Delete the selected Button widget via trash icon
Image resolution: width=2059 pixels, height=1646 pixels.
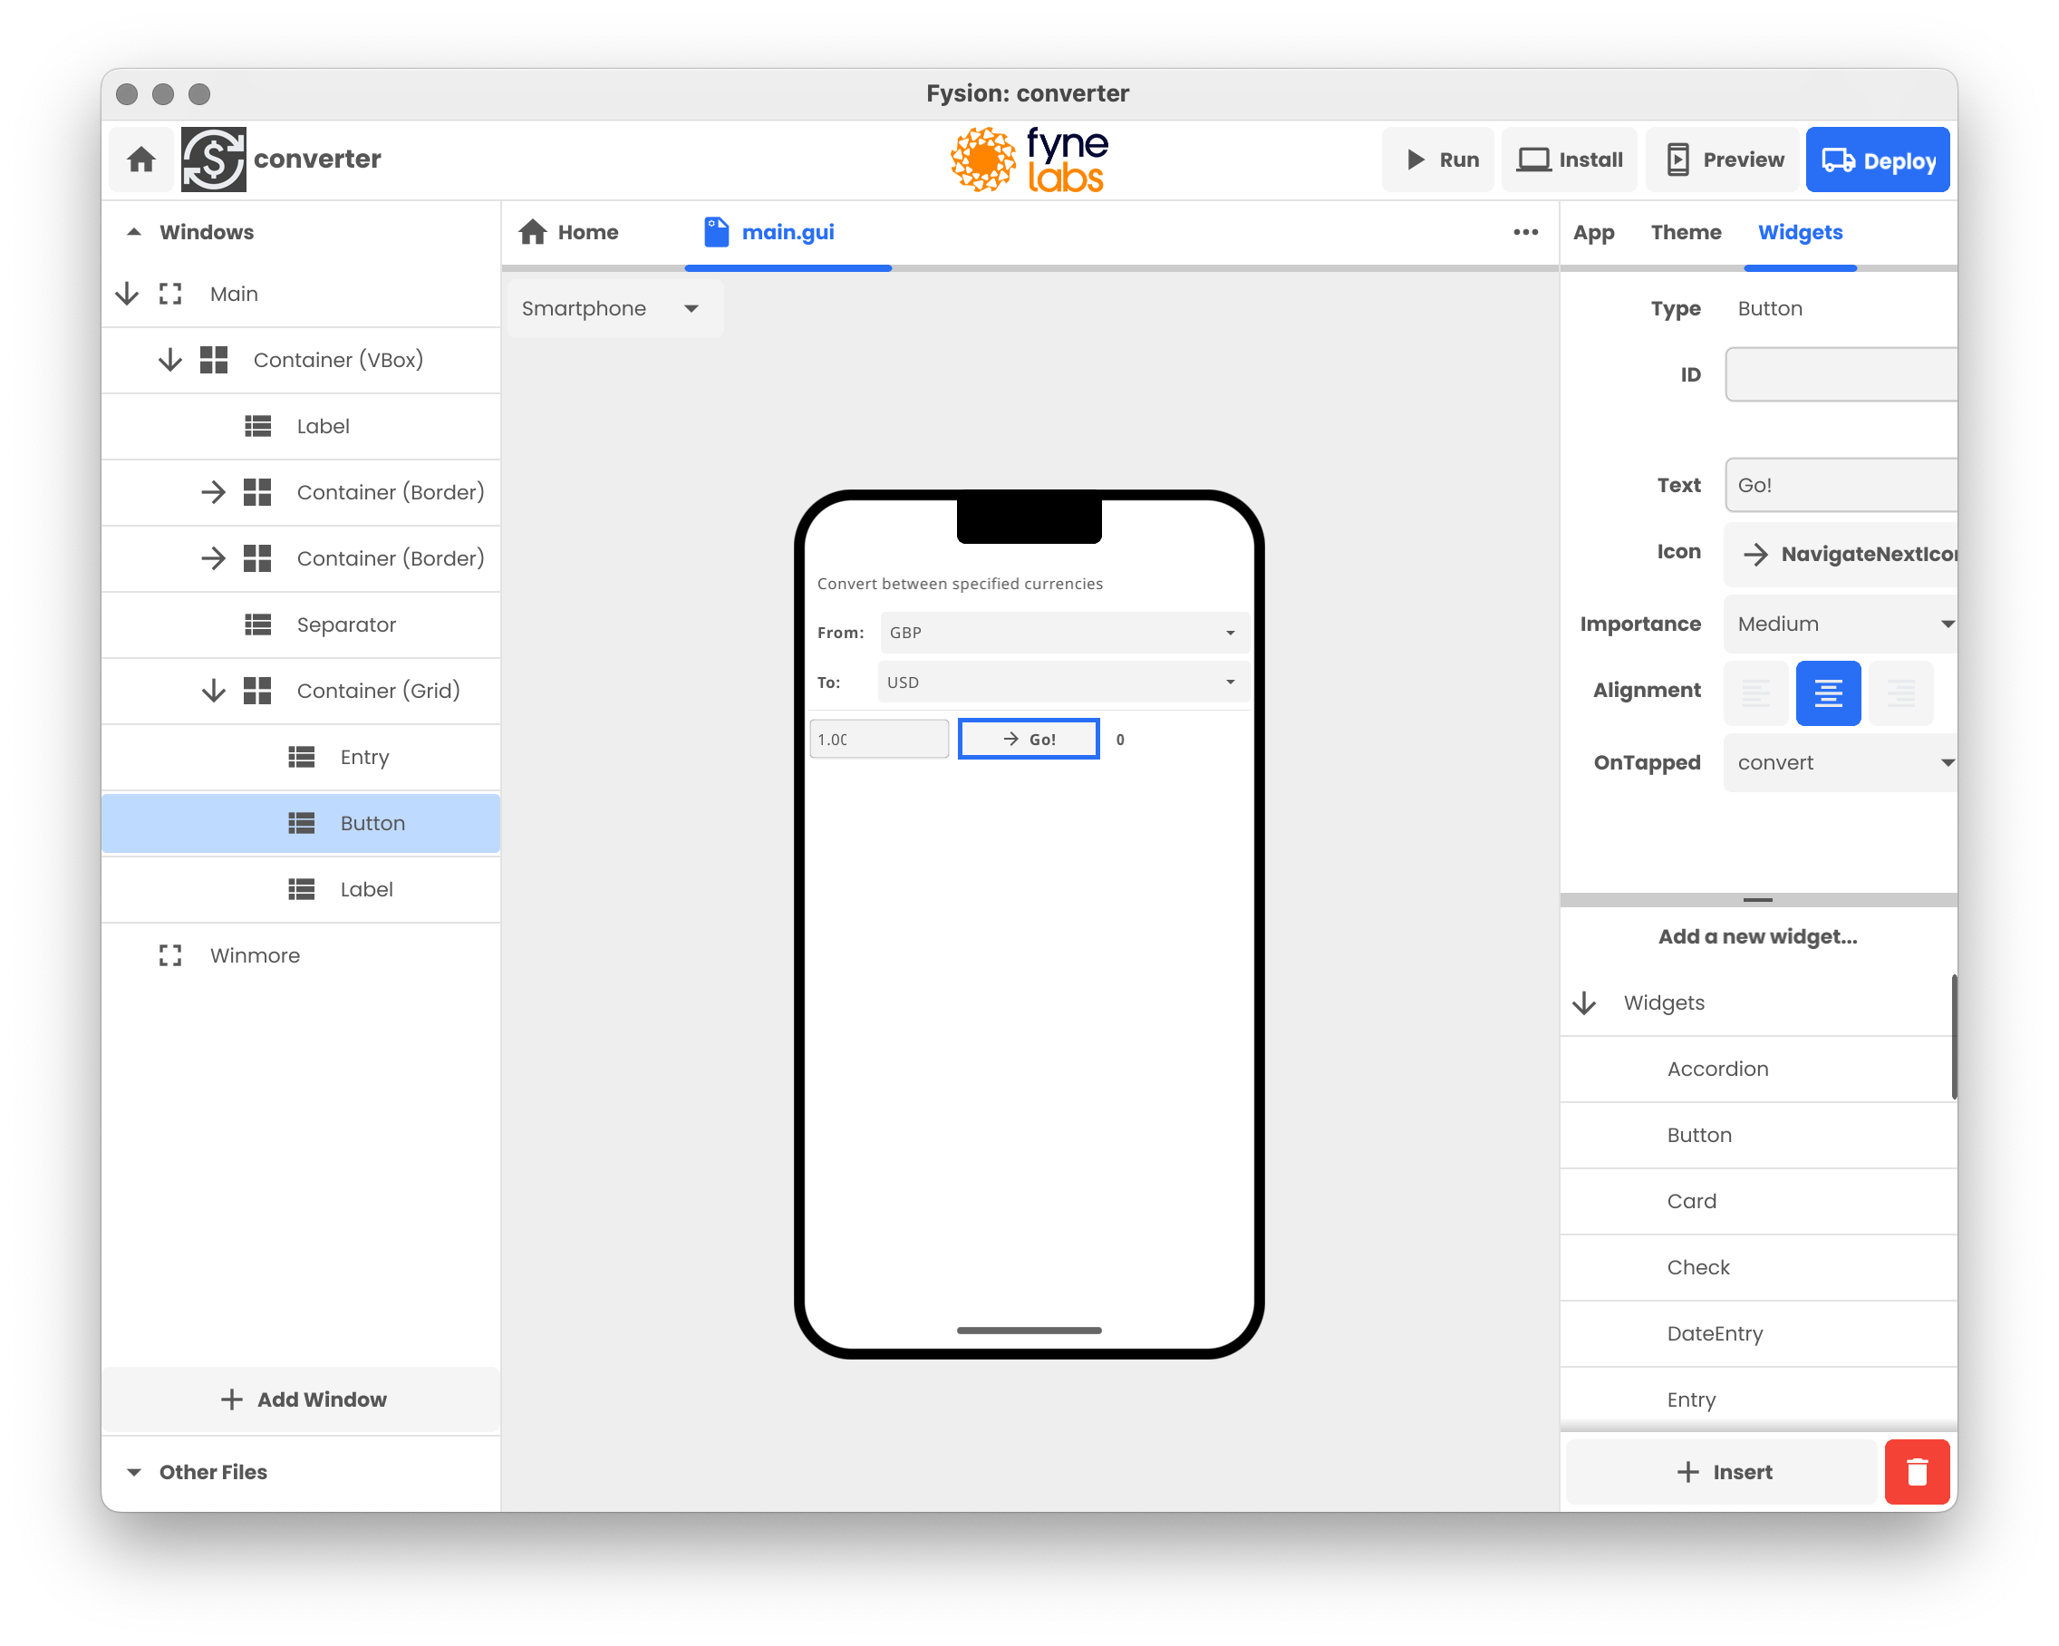[x=1917, y=1471]
